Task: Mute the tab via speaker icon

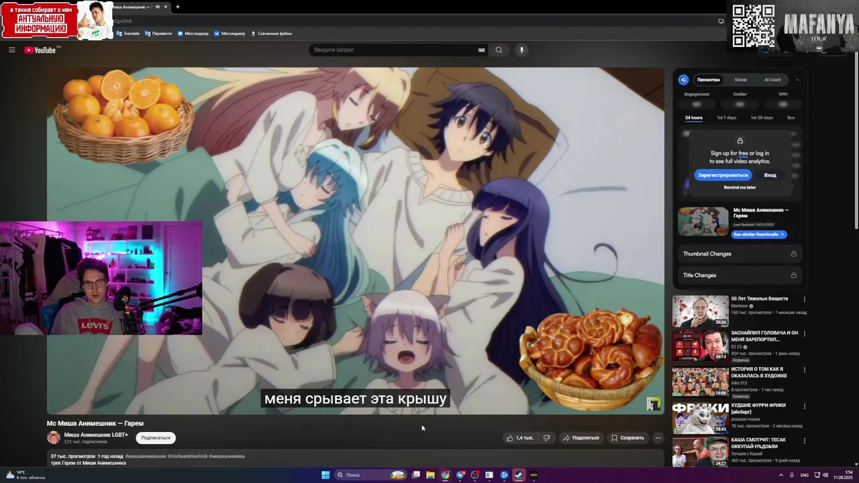Action: tap(158, 7)
